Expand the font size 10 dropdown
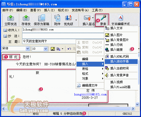Viewport: 141px width, 117px height. click(46, 49)
